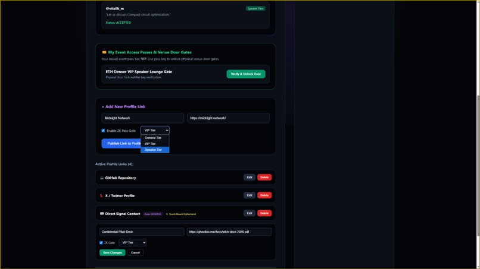
Task: Select VIP Tier option in dropdown list
Action: [155, 144]
